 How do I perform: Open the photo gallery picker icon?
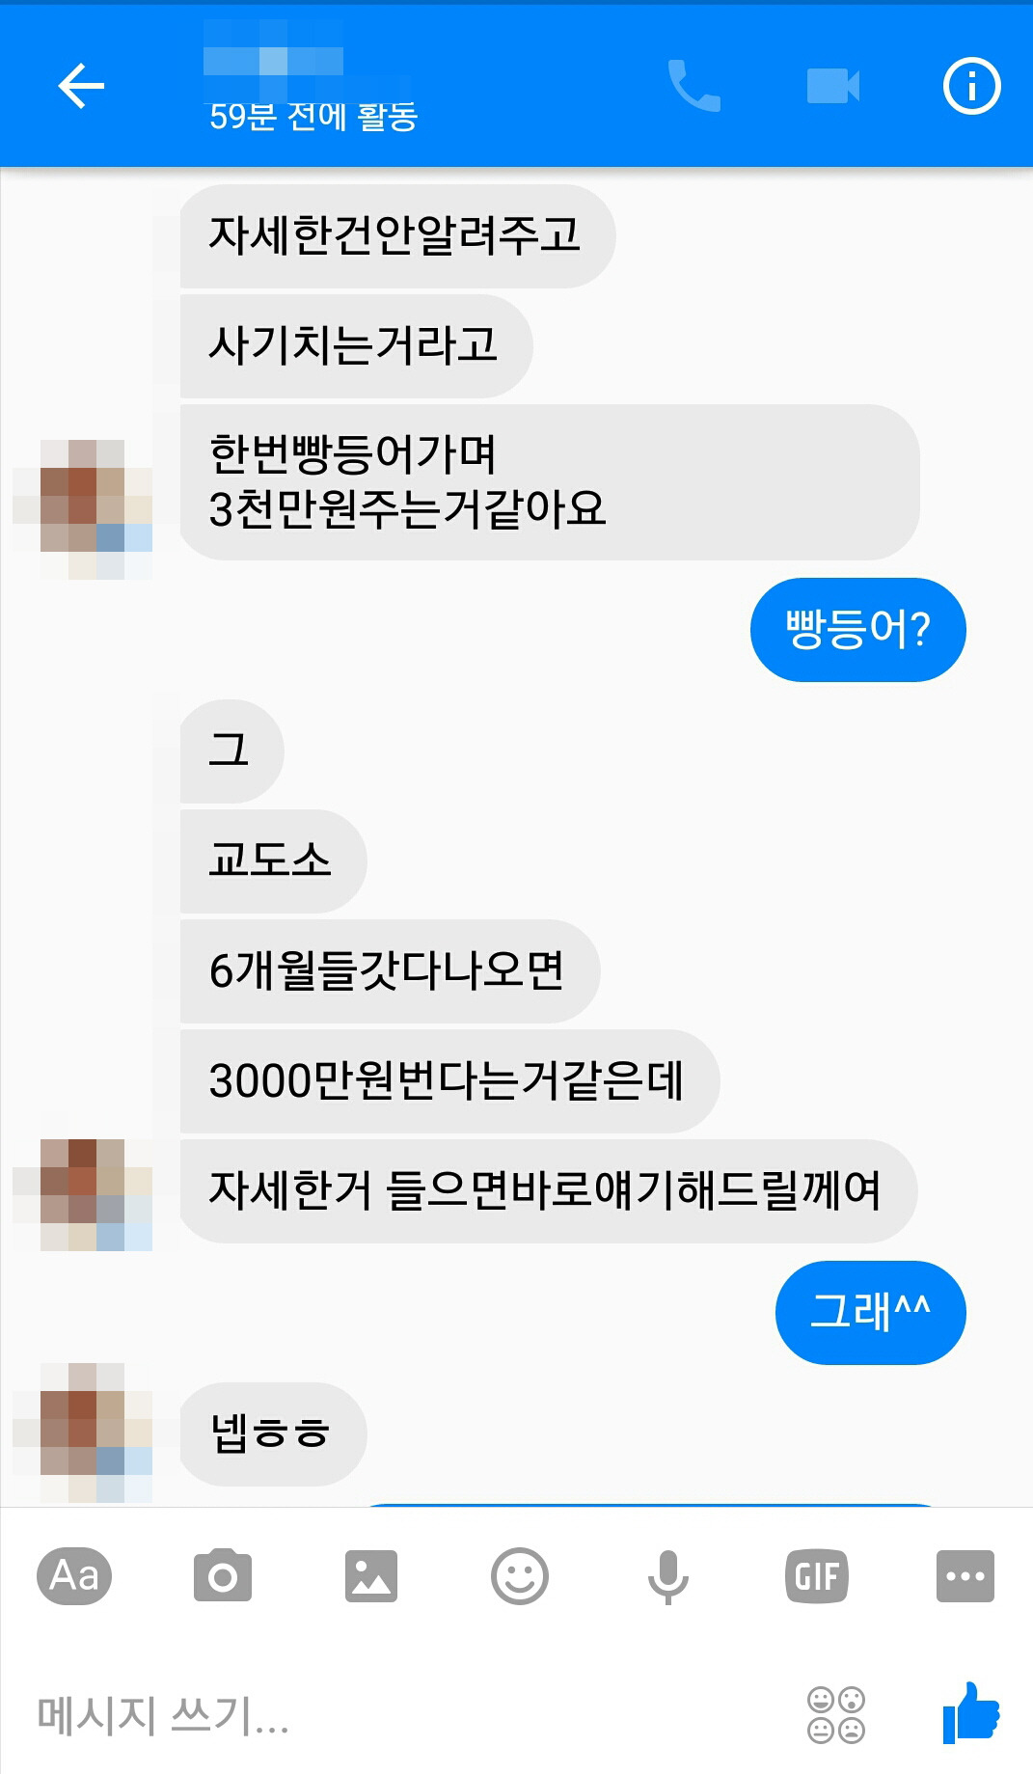click(x=371, y=1576)
